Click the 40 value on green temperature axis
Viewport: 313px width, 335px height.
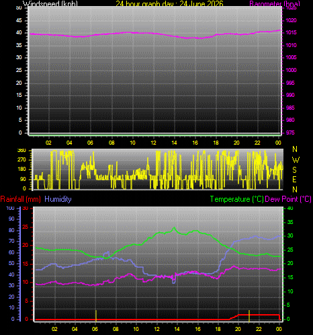click(290, 209)
